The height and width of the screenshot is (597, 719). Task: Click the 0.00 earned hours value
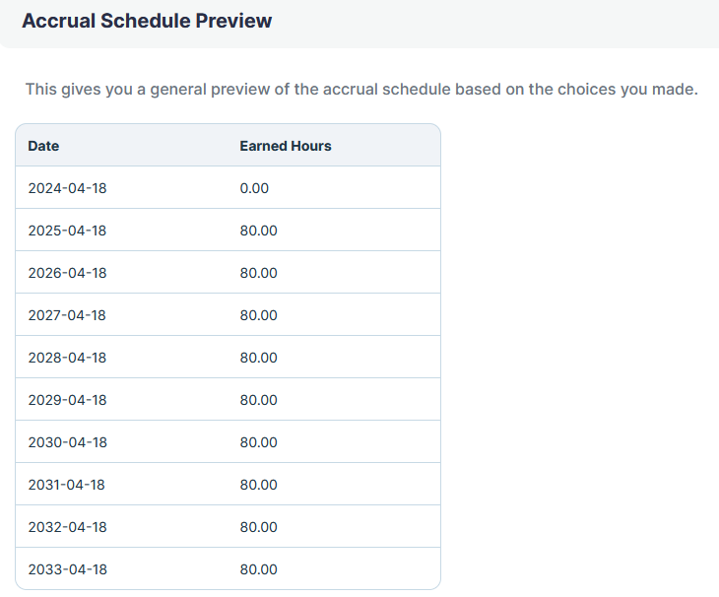coord(254,188)
